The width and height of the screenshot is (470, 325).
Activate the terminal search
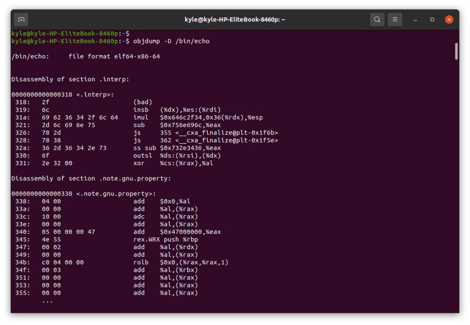coord(377,19)
